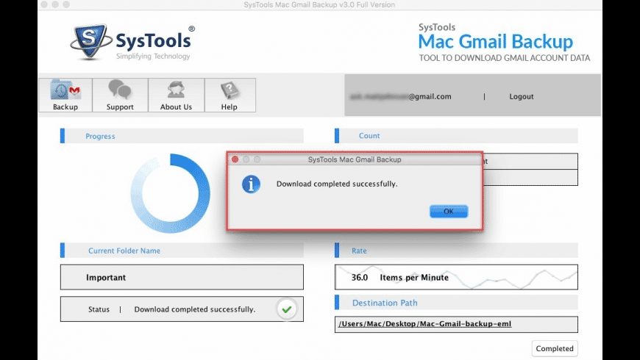Click the Progress section header
This screenshot has width=640, height=360.
[x=182, y=136]
